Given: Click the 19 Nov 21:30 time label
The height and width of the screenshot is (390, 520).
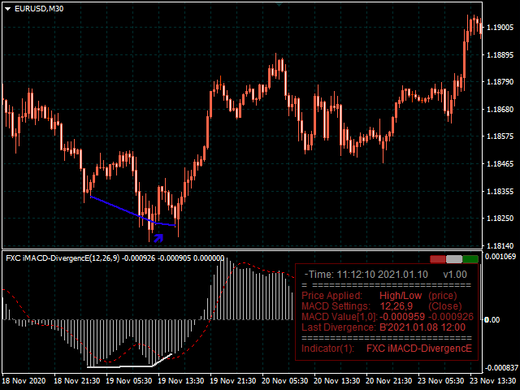Looking at the screenshot, I should click(233, 381).
